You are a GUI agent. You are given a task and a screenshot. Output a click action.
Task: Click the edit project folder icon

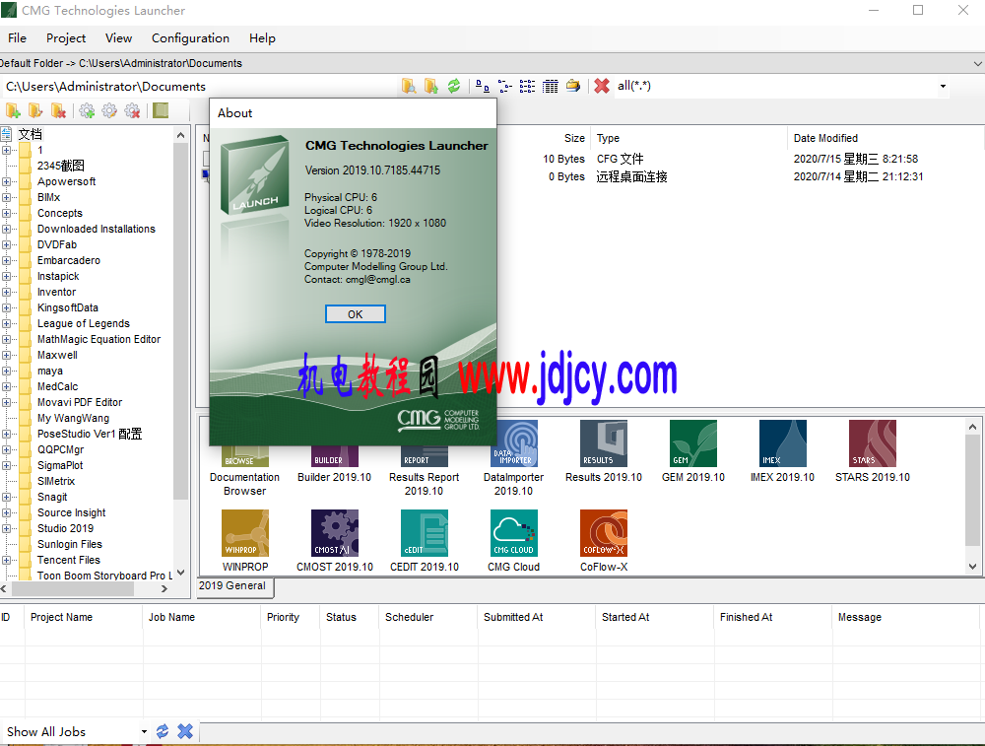coord(35,111)
